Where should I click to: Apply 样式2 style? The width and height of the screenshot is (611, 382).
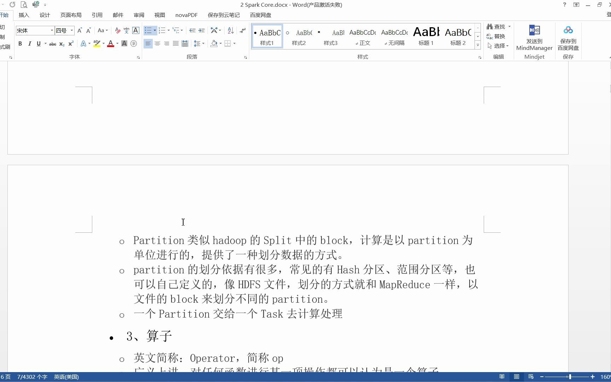pyautogui.click(x=299, y=36)
